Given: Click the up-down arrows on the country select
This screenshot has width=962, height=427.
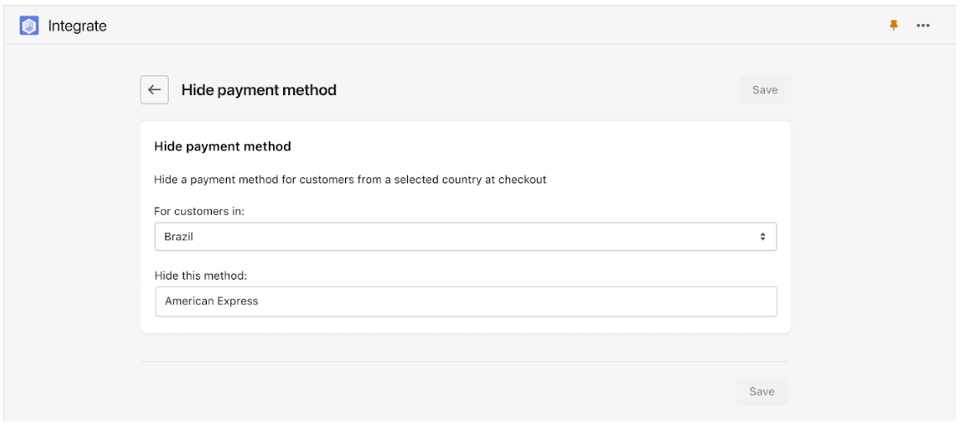Looking at the screenshot, I should [x=762, y=237].
